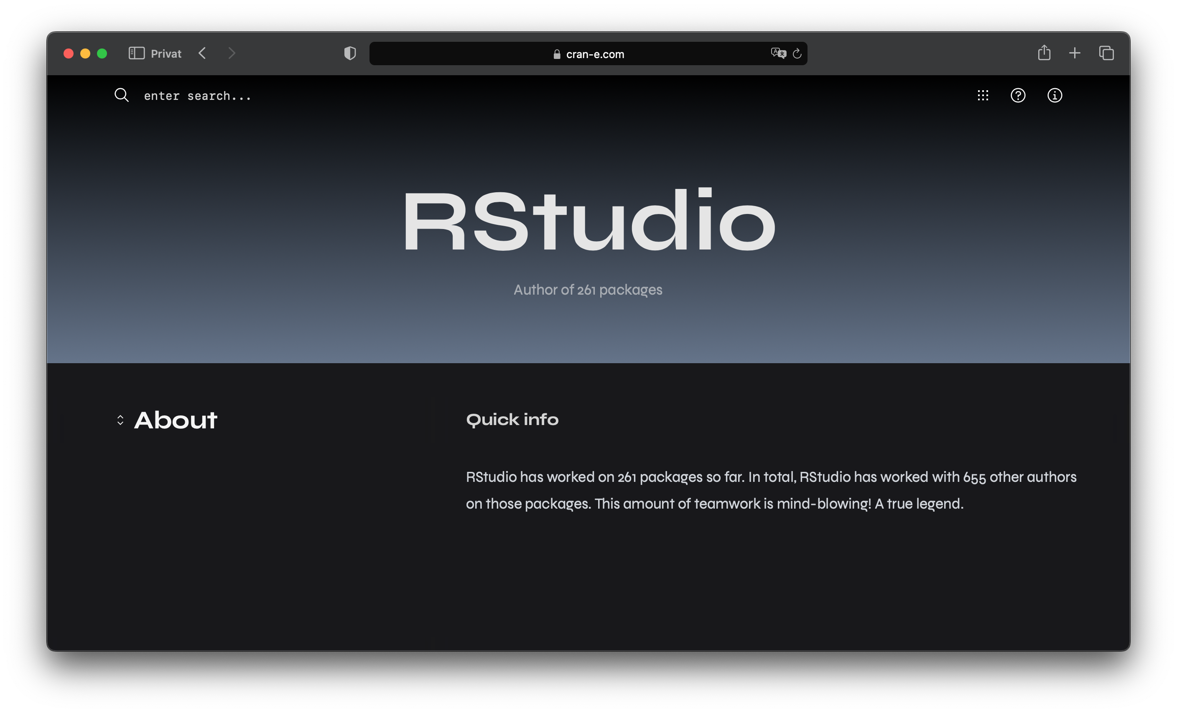Screen dimensions: 1177x713
Task: Open a new tab with plus
Action: pyautogui.click(x=1075, y=53)
